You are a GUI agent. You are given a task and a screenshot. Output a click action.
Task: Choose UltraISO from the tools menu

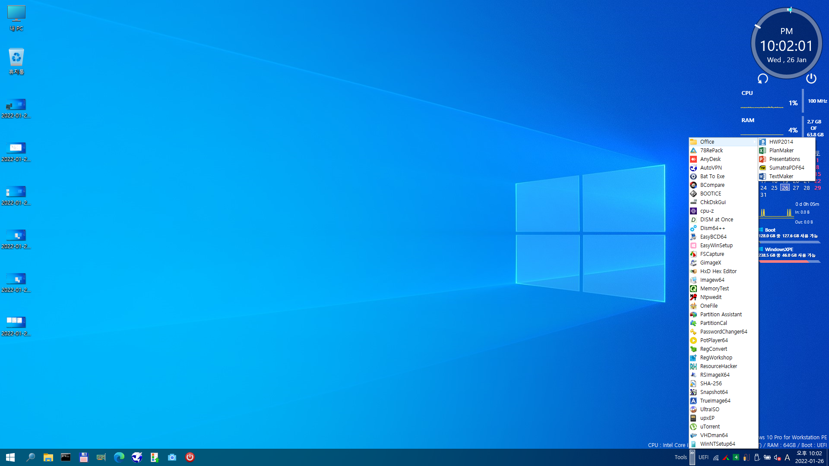coord(723,409)
